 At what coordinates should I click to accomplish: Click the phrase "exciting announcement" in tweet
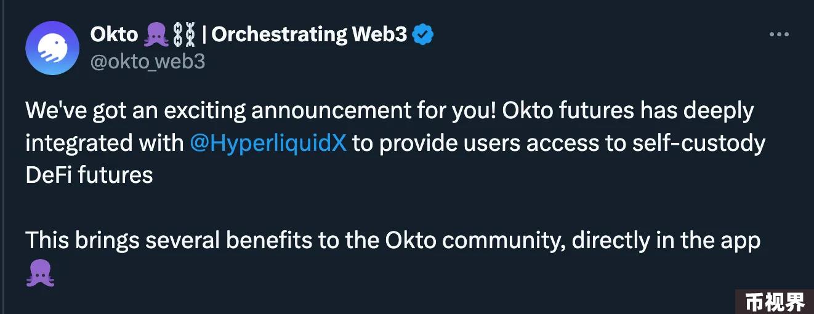click(298, 111)
